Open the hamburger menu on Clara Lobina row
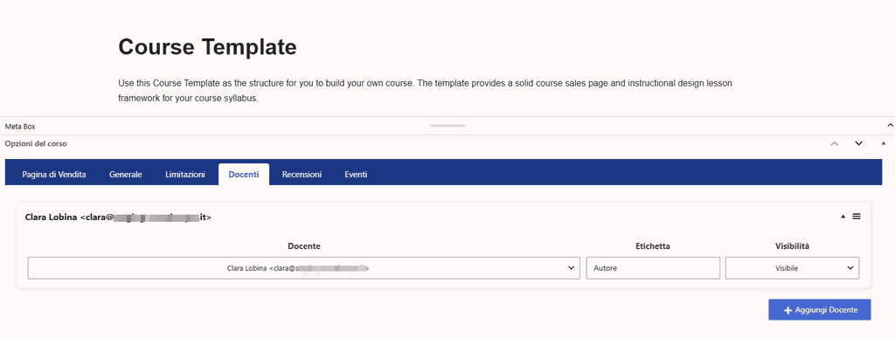This screenshot has width=895, height=338. coord(857,217)
